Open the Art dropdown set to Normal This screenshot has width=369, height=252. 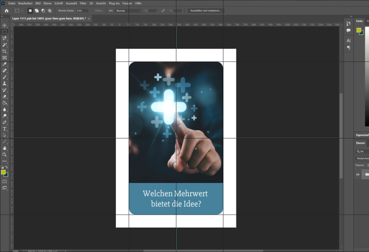point(128,11)
